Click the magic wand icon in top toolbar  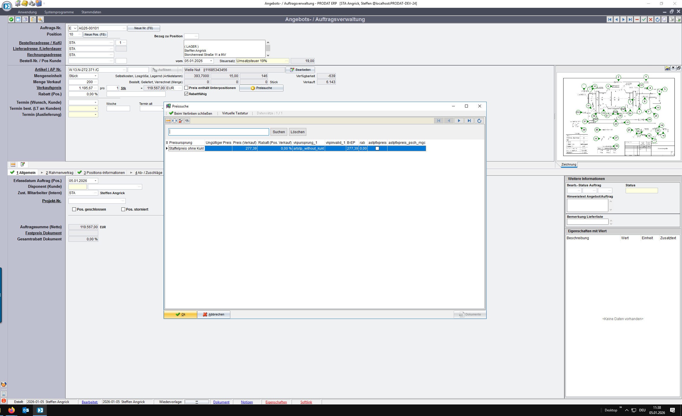[40, 19]
